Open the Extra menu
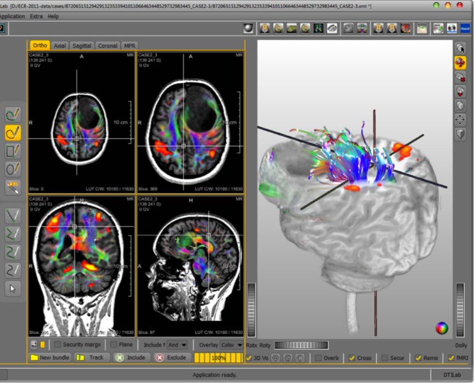The width and height of the screenshot is (474, 383). (36, 16)
